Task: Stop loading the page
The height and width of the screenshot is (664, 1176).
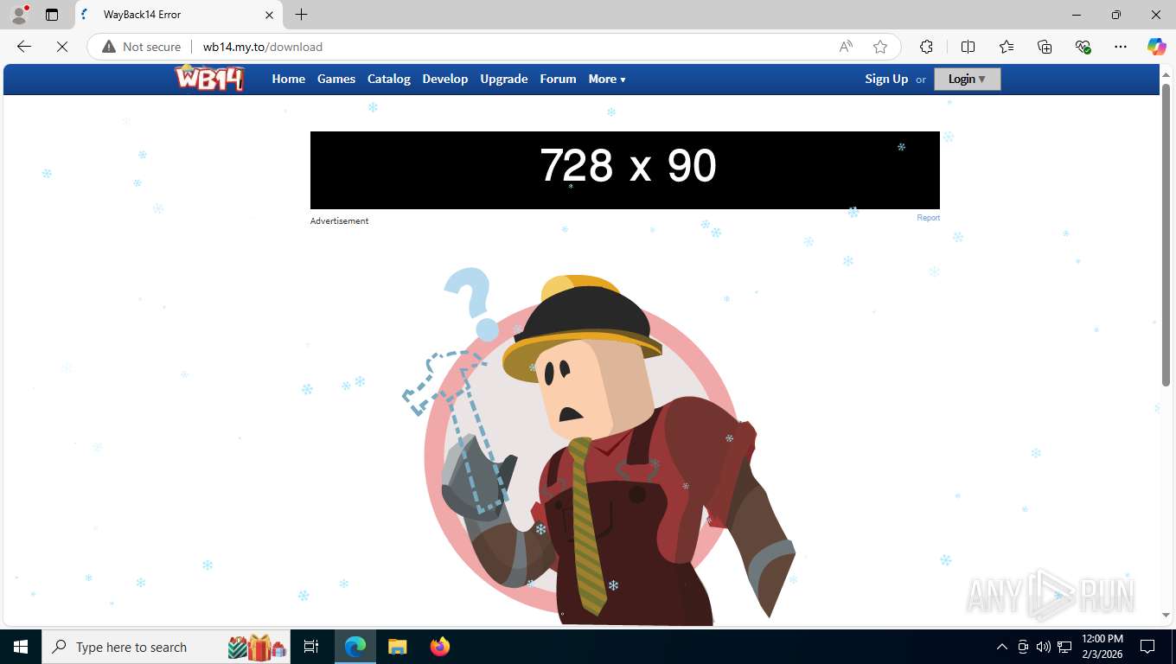Action: (x=62, y=47)
